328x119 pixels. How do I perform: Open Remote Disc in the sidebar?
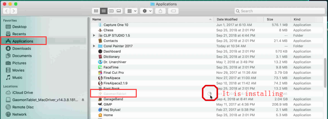click(x=23, y=107)
